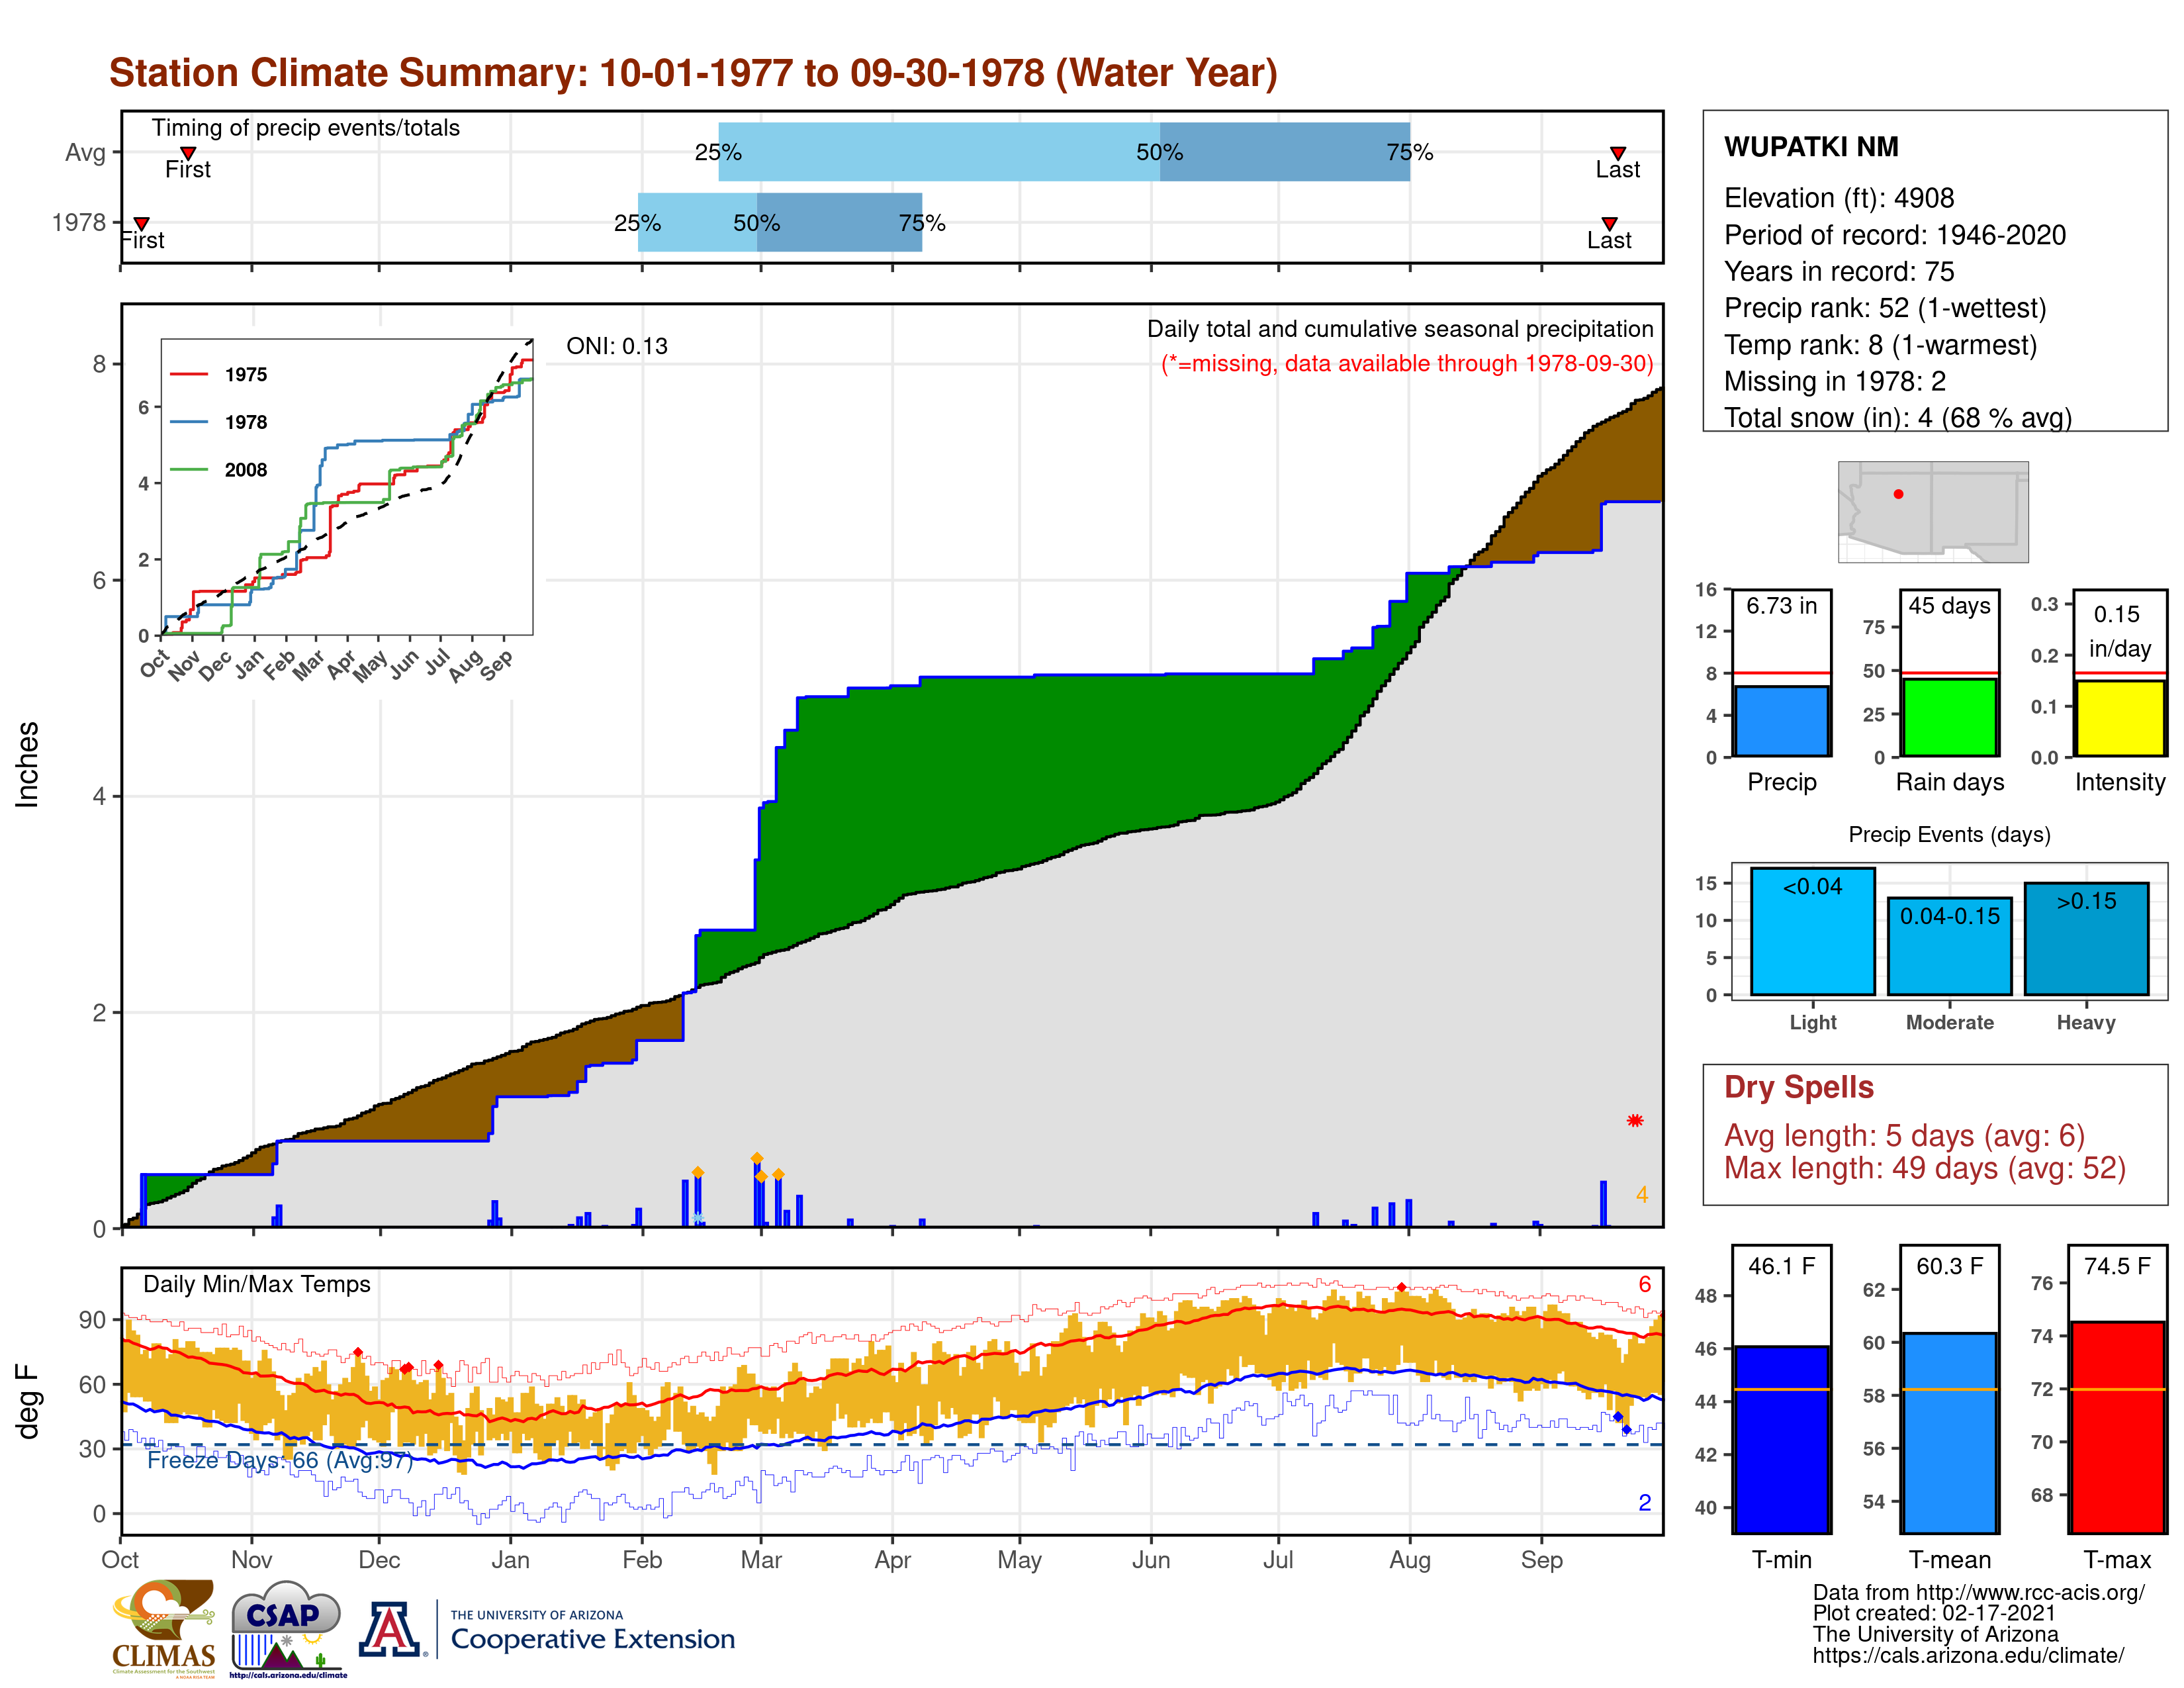Click the Light <0.04 events bar

click(x=1813, y=931)
